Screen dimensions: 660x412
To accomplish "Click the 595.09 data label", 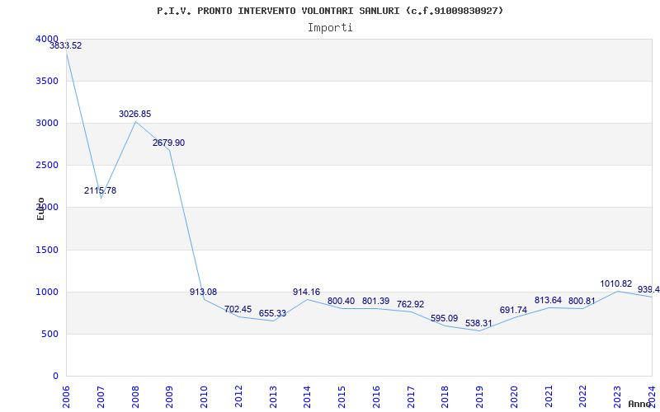I will 444,319.
